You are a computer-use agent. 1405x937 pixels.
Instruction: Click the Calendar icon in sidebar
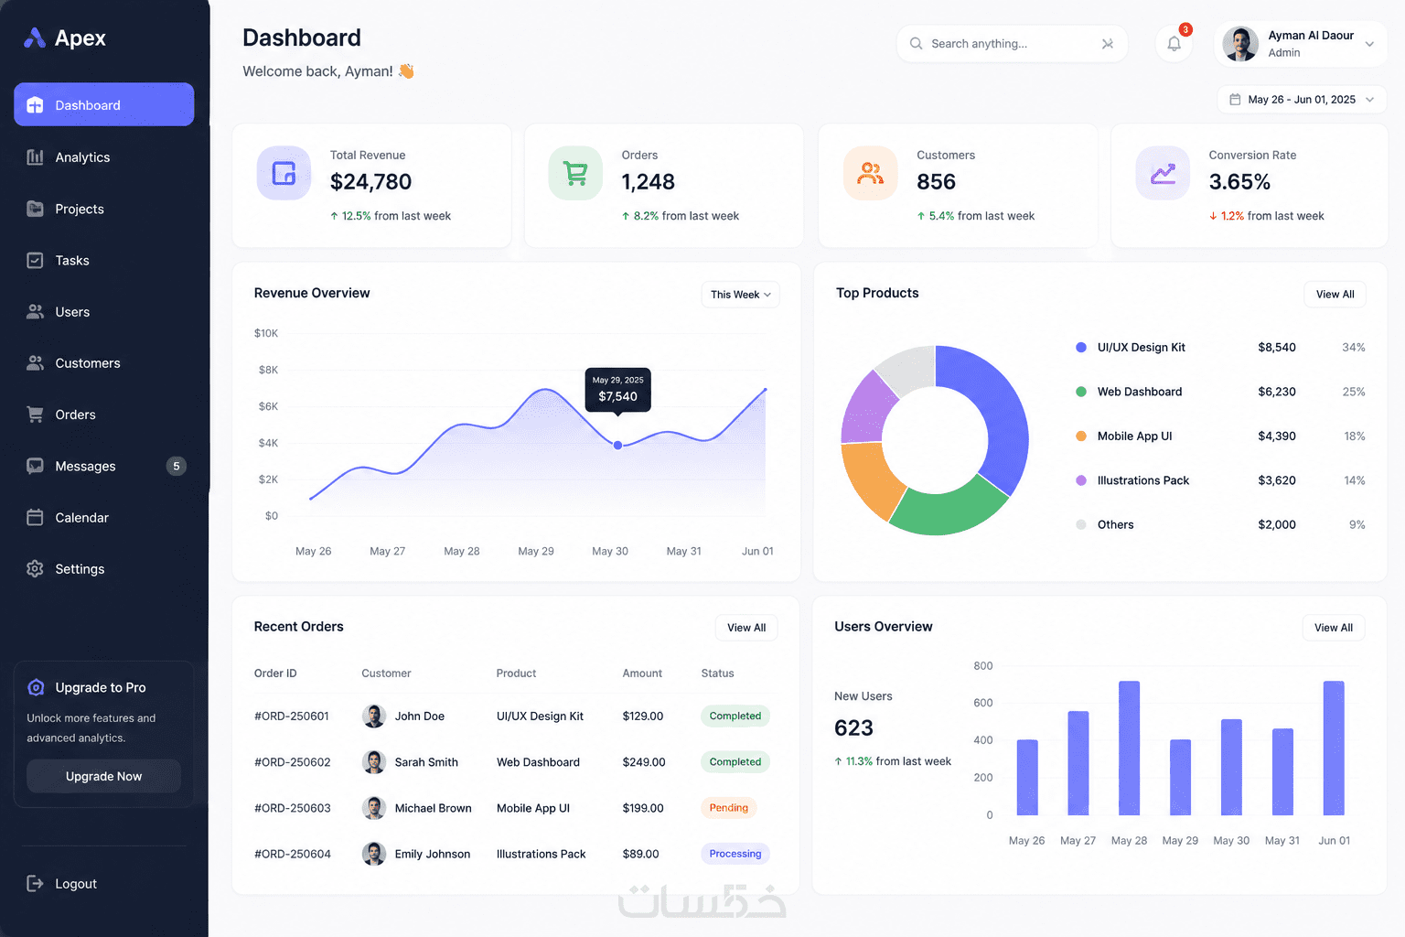(35, 517)
